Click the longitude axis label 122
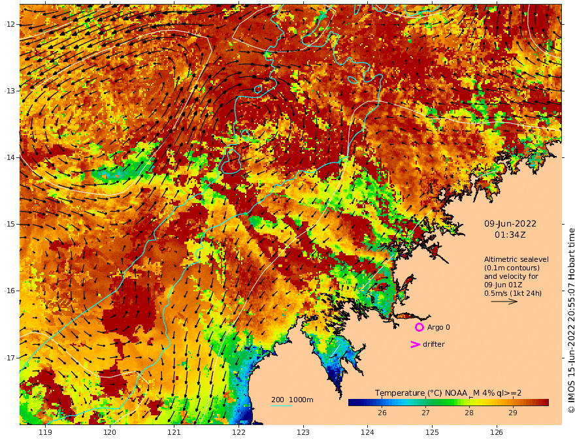575x444 pixels. (x=238, y=432)
